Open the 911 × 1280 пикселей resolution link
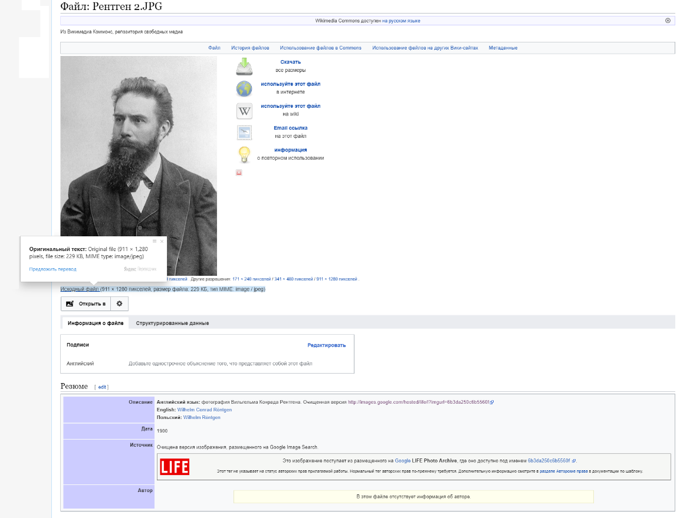This screenshot has width=680, height=518. click(337, 279)
